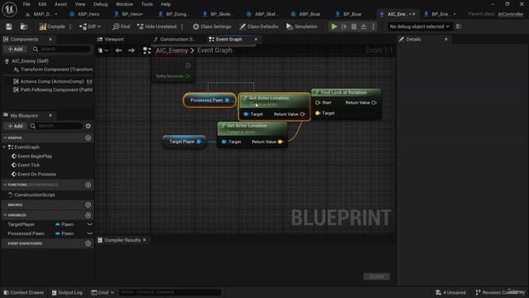Open the graph bookmarks dropdown
The image size is (529, 298).
pos(102,50)
